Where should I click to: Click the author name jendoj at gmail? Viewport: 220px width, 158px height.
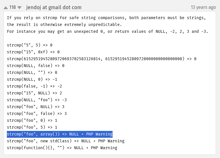click(x=54, y=7)
